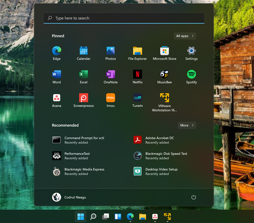The width and height of the screenshot is (254, 223).
Task: Launch Calendar from pinned apps
Action: tap(83, 54)
